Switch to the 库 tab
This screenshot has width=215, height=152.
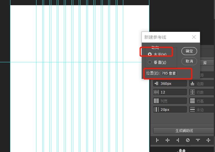click(205, 63)
